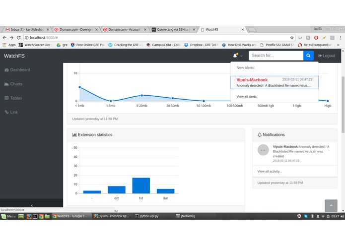The width and height of the screenshot is (345, 245).
Task: Switch to Domain.com - Downgrade tab
Action: point(75,29)
